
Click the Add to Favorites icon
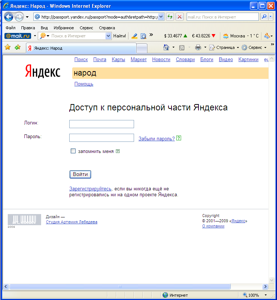tap(17, 47)
